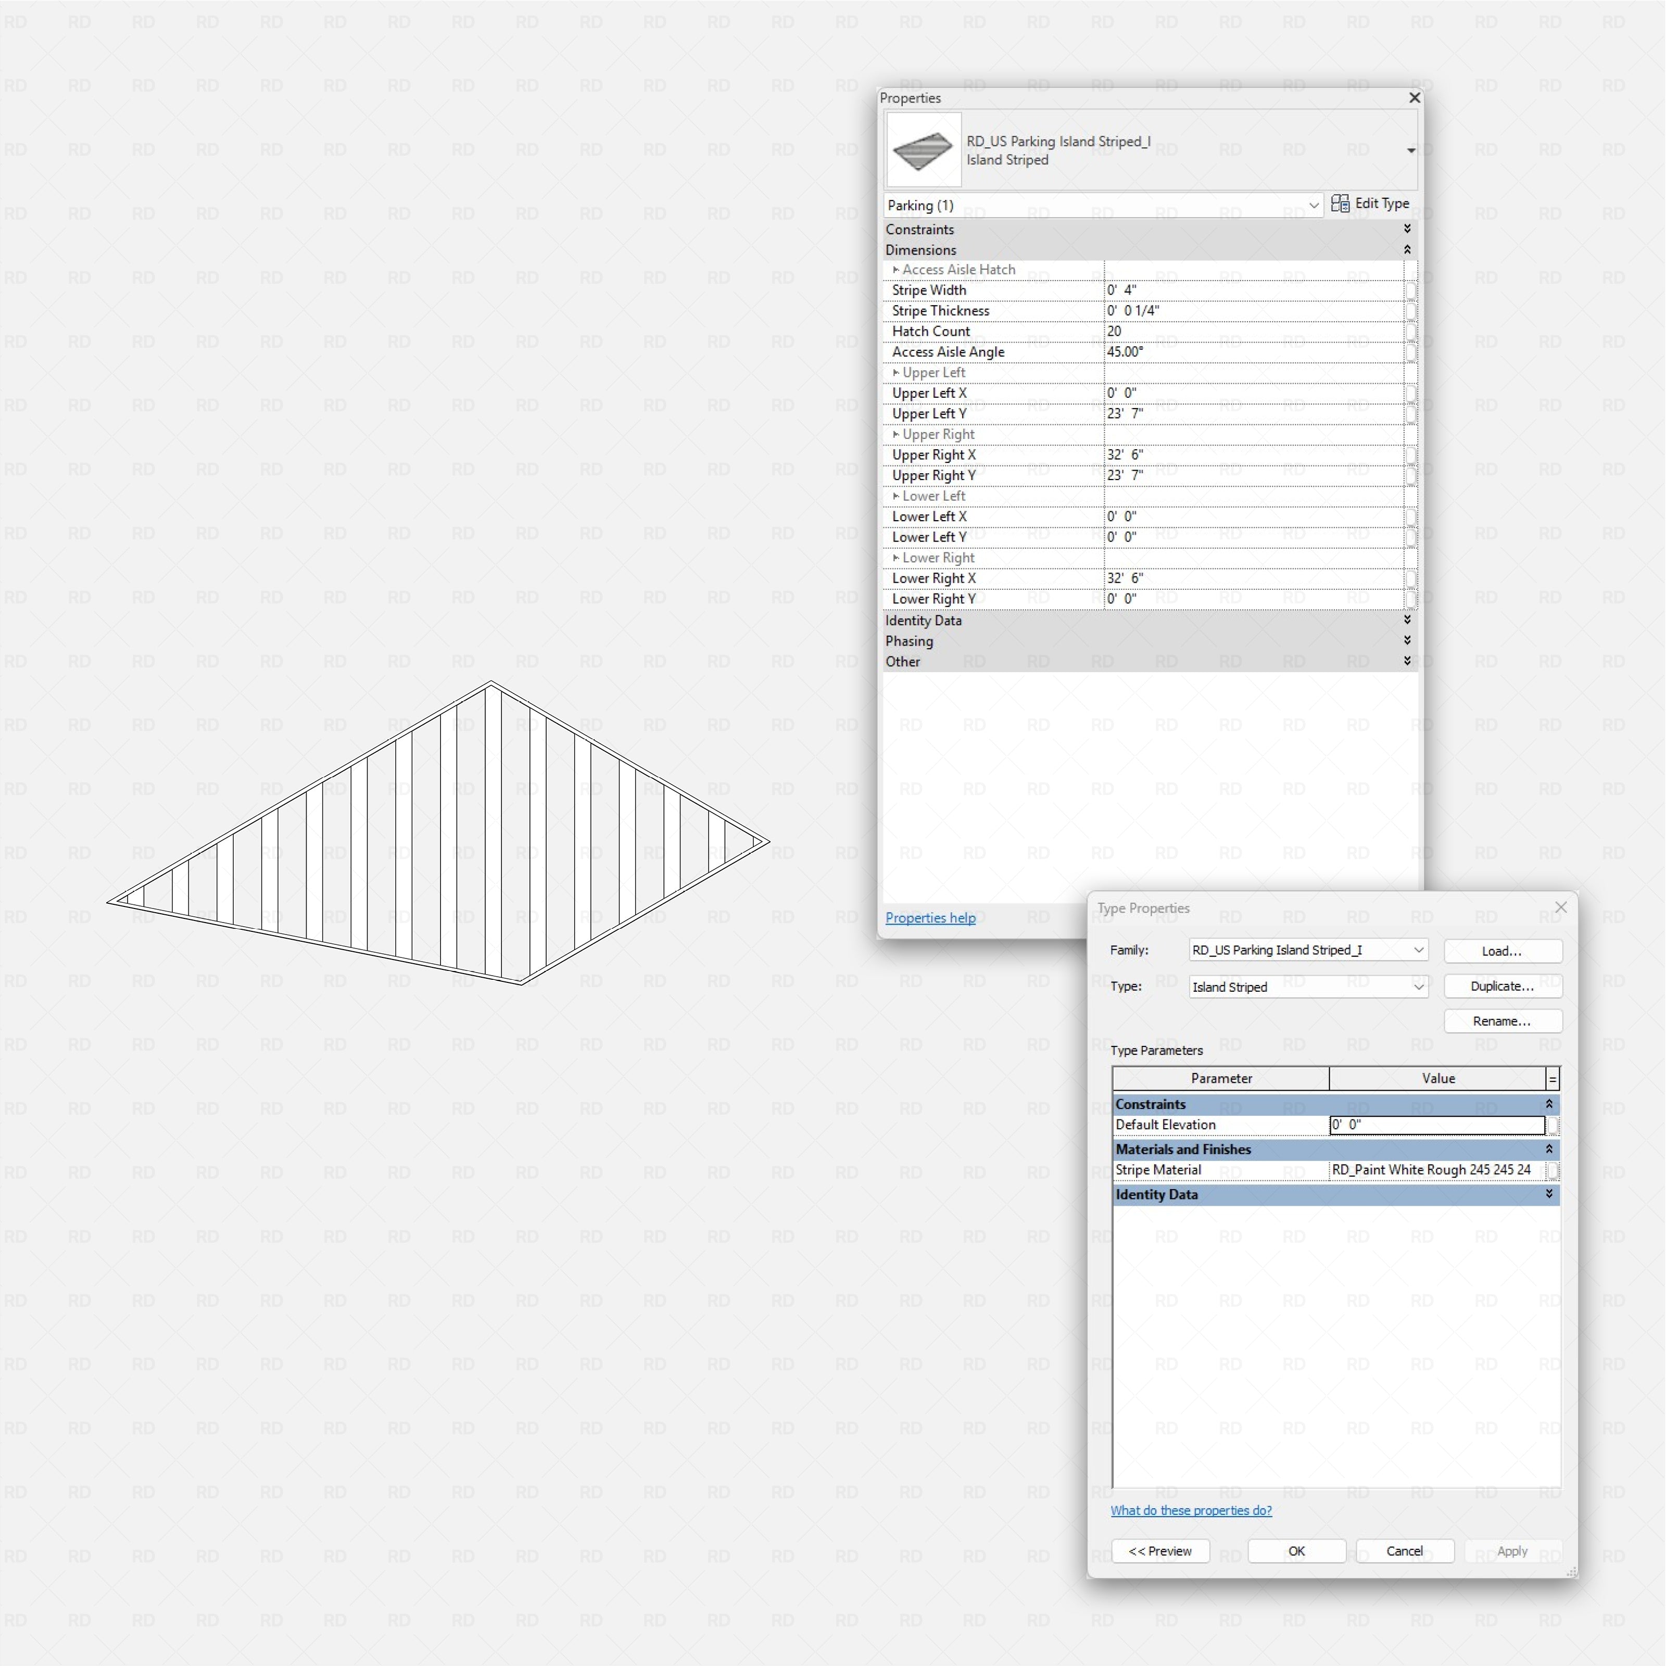Click associate button beside Upper Right X

coord(1411,456)
